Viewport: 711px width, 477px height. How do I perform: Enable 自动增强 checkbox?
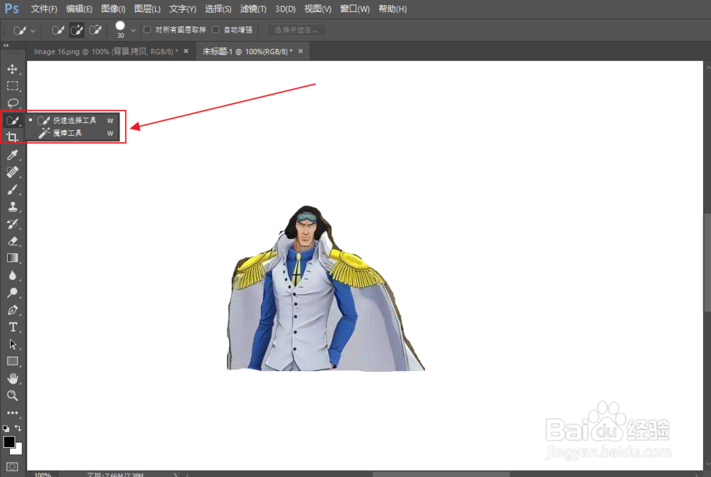tap(216, 29)
